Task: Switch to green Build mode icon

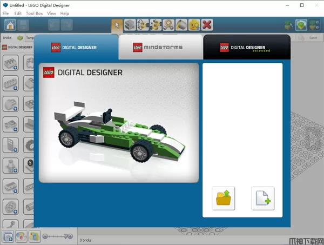Action: click(x=301, y=25)
